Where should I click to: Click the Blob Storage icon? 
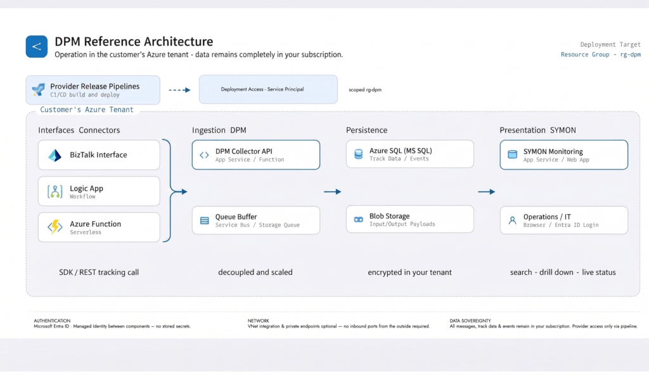coord(359,219)
